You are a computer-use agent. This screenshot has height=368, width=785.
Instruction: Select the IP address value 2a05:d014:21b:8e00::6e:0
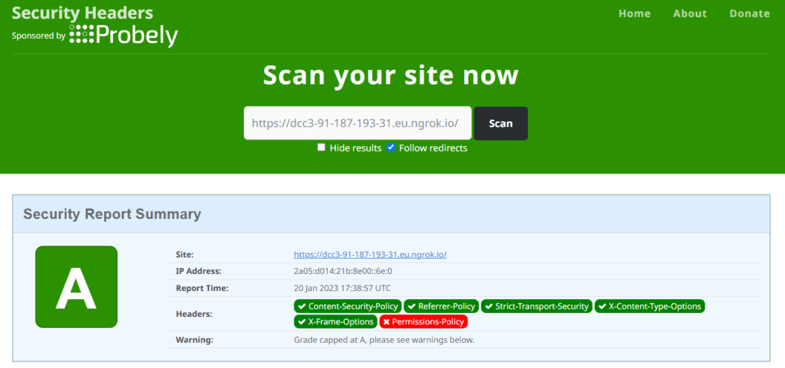tap(343, 272)
